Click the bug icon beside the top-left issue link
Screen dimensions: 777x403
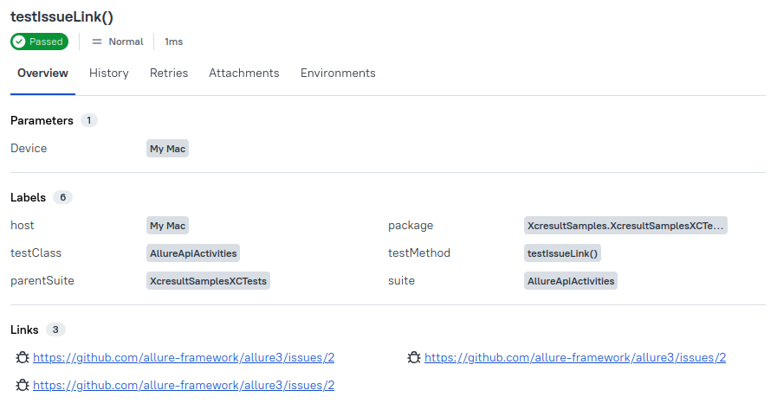[x=23, y=357]
